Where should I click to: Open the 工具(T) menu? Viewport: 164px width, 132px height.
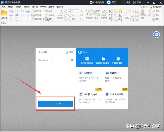[51, 7]
